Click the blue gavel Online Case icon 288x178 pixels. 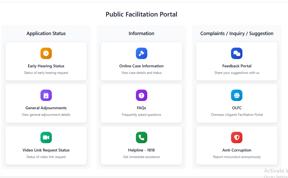click(141, 53)
